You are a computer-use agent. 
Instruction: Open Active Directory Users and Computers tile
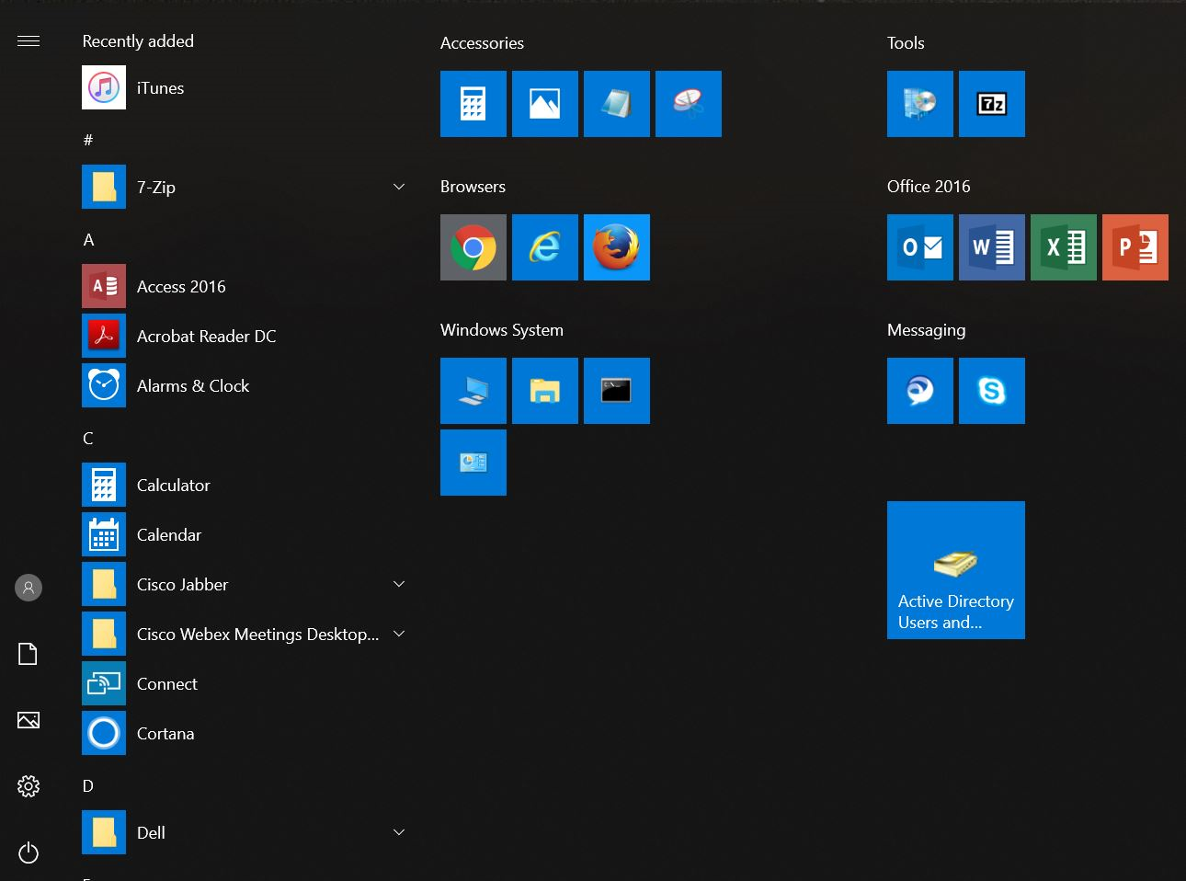956,570
